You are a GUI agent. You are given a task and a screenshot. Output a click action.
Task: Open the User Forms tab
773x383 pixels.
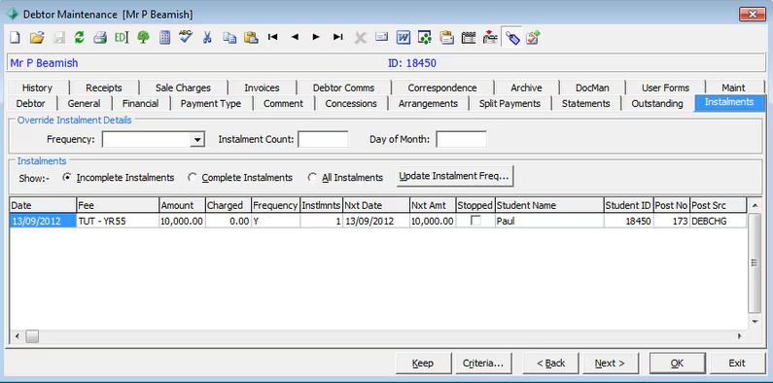click(x=665, y=87)
